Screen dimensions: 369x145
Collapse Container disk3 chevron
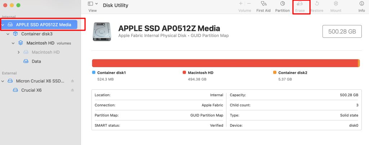coord(8,34)
